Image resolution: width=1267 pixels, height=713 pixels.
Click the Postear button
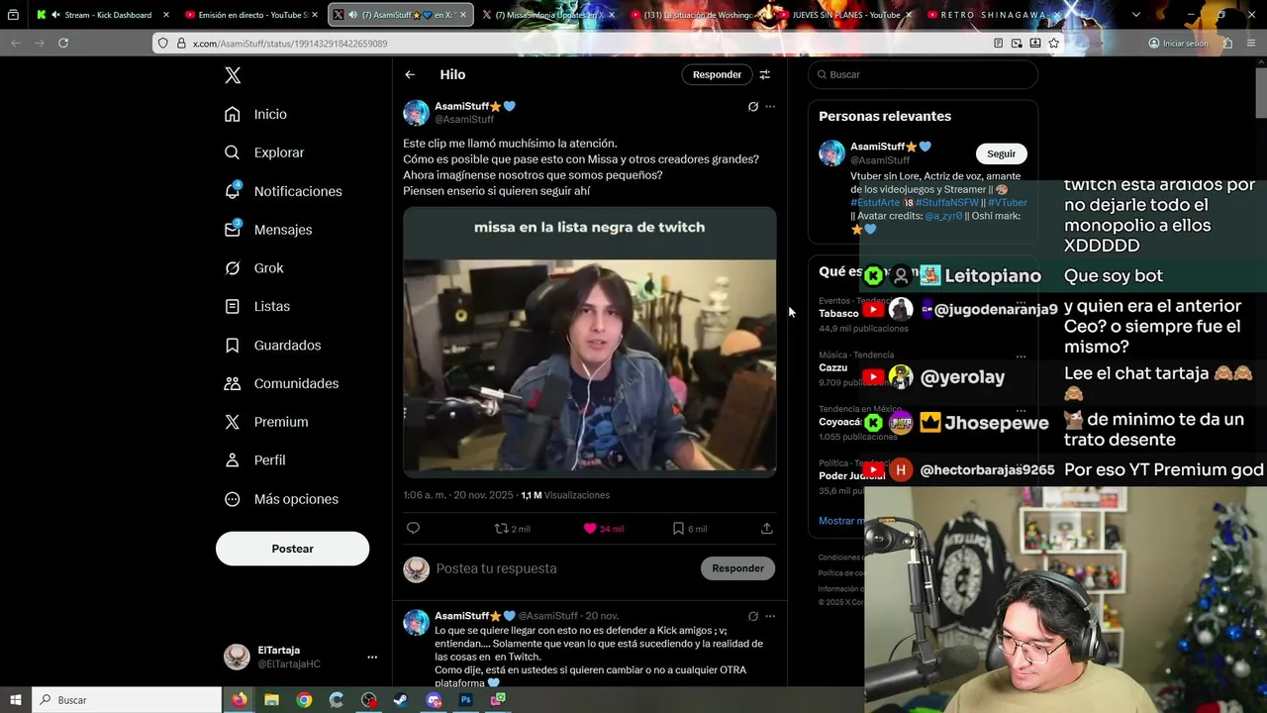293,549
